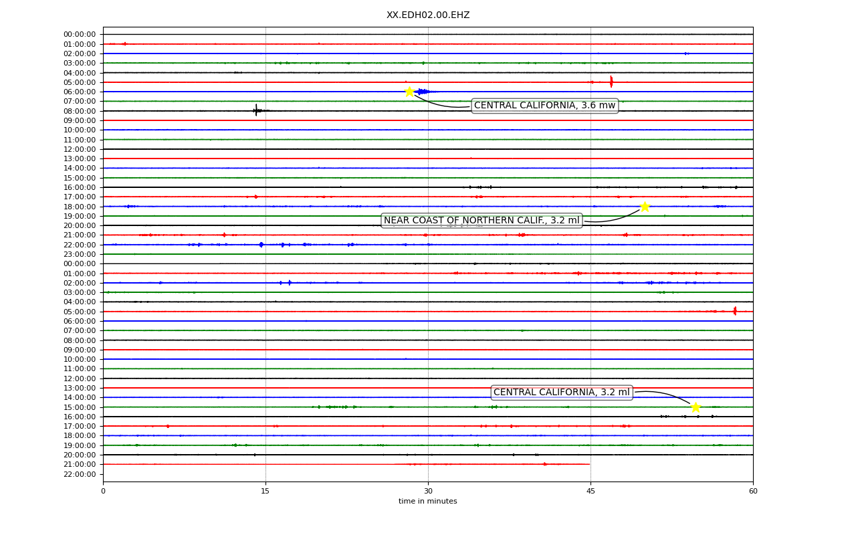
Task: Click the red spike on the first 05:00:00 trace
Action: click(x=611, y=82)
